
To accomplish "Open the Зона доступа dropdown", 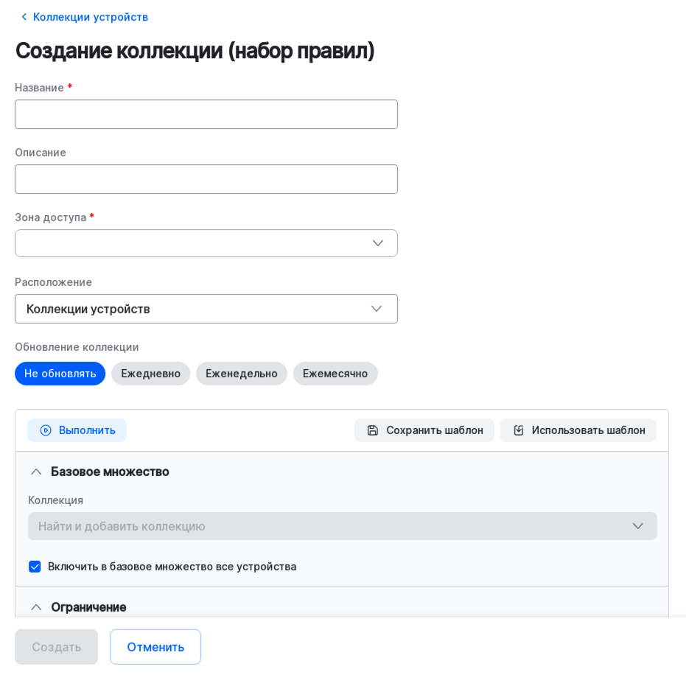I will pos(206,243).
